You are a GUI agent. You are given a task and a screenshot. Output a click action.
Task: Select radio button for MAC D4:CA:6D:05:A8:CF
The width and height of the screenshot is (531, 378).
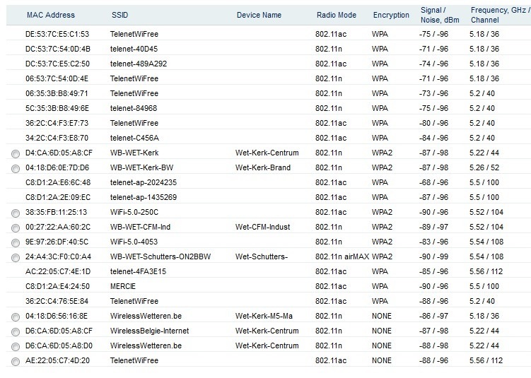(16, 154)
